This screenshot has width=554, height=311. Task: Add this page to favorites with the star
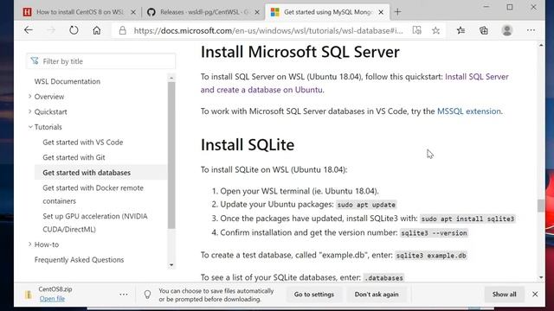coord(435,31)
